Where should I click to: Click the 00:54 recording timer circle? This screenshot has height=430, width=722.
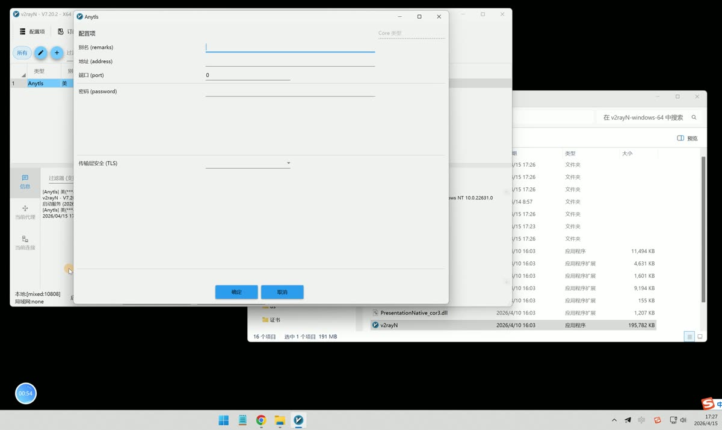click(x=25, y=393)
